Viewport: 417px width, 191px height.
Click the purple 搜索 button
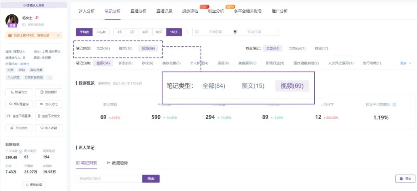pyautogui.click(x=151, y=179)
